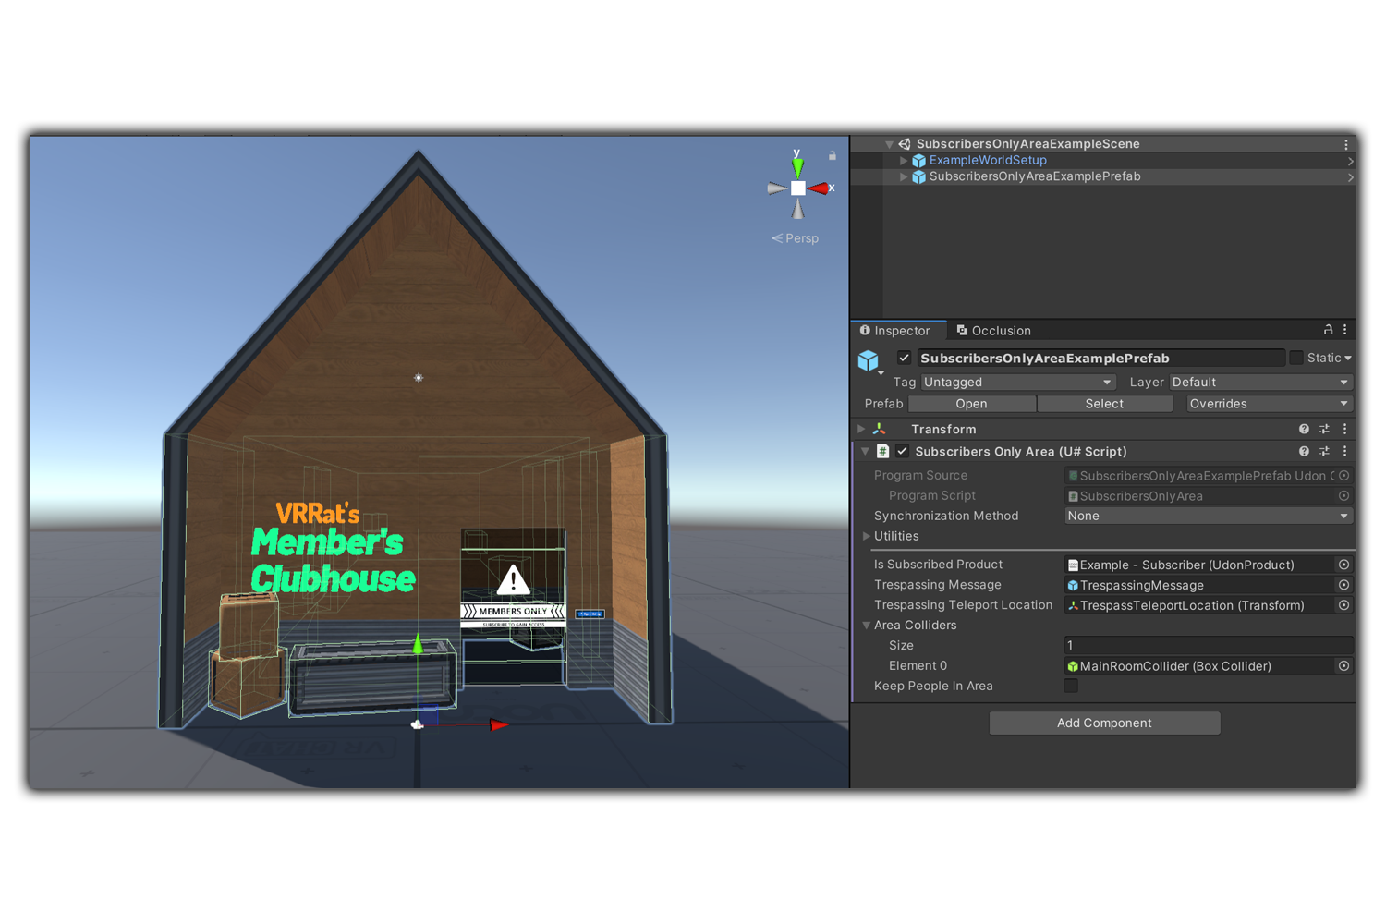
Task: Click the scene gizmo red X axis cone
Action: [x=818, y=188]
